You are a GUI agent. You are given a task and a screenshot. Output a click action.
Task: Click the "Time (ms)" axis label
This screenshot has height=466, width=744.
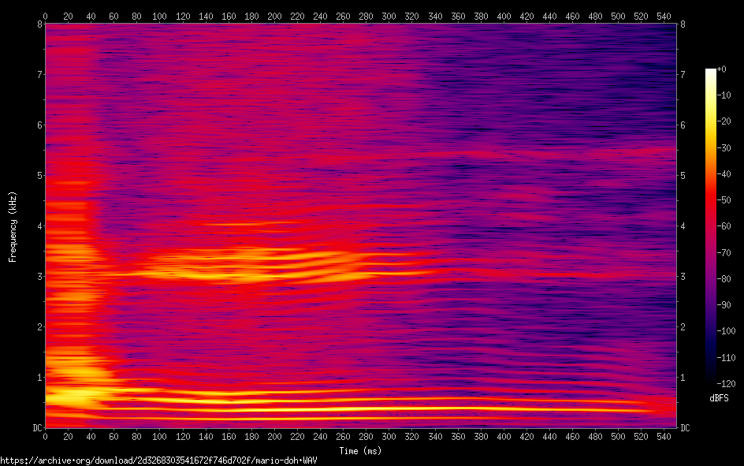coord(360,451)
